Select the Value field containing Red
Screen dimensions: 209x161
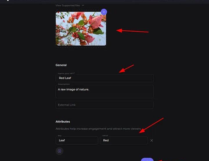[124, 140]
